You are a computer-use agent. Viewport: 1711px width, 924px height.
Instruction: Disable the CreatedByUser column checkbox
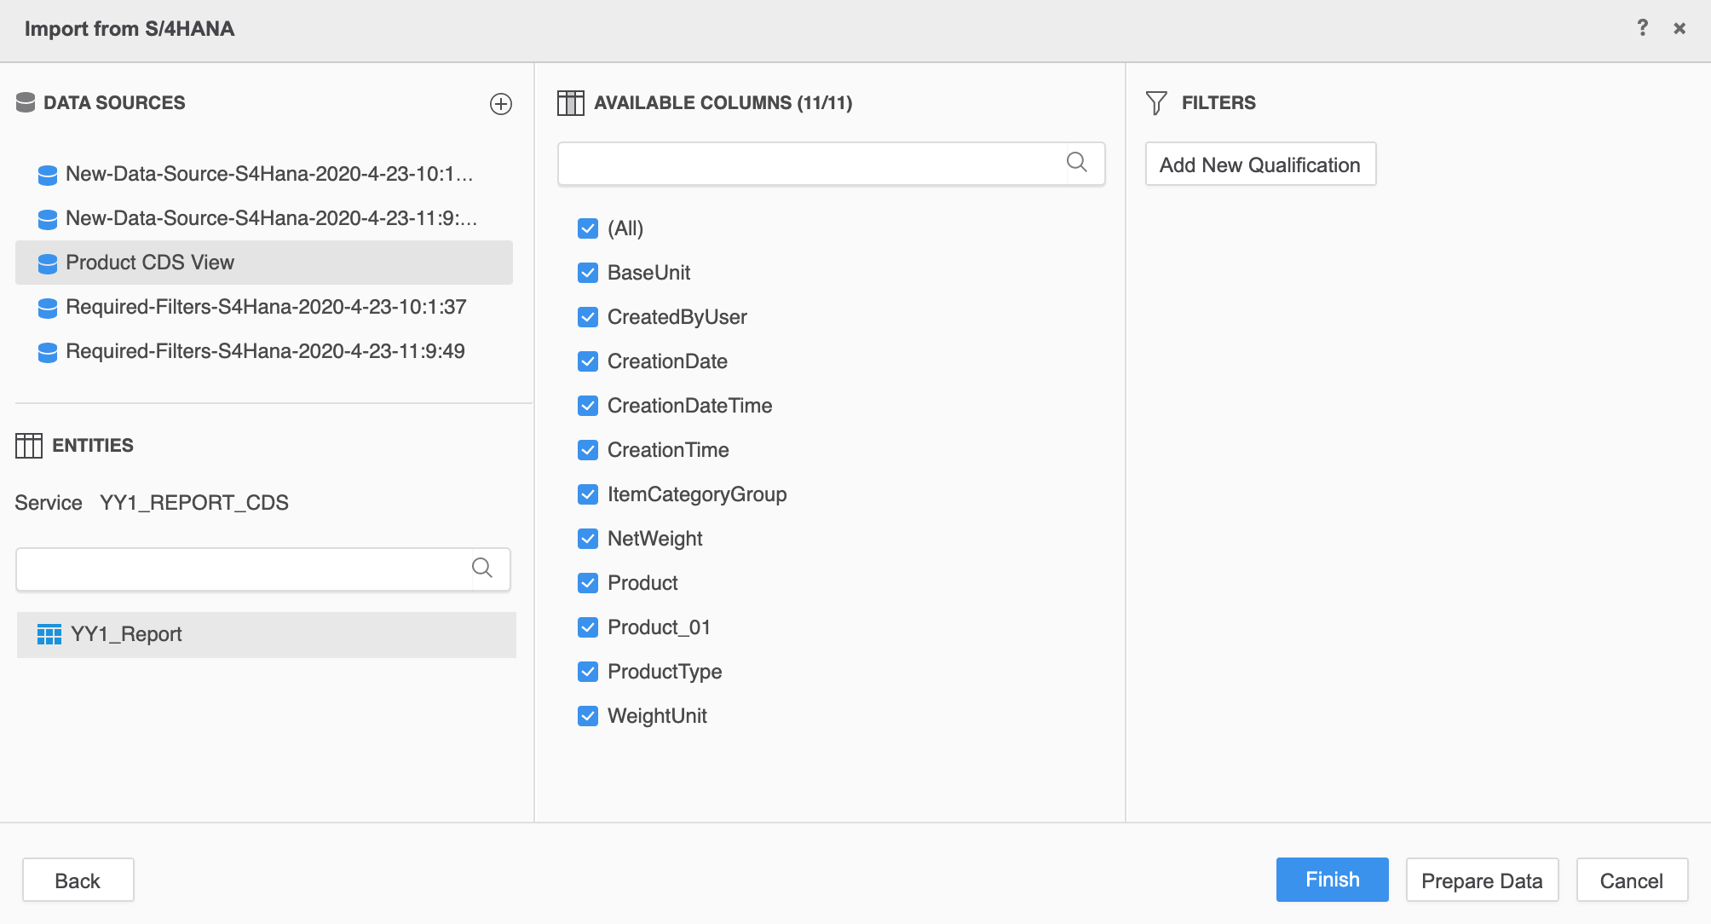point(587,316)
